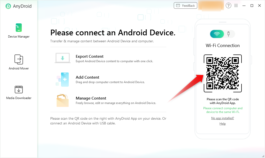Click the FeedBack button
This screenshot has width=265, height=158.
(185, 5)
